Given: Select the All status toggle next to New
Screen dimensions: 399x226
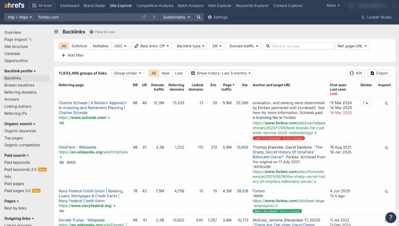Looking at the screenshot, I should [x=154, y=73].
